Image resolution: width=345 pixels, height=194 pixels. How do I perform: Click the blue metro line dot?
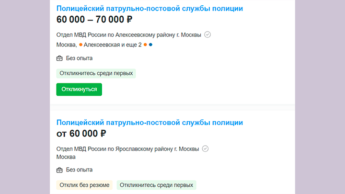[150, 45]
